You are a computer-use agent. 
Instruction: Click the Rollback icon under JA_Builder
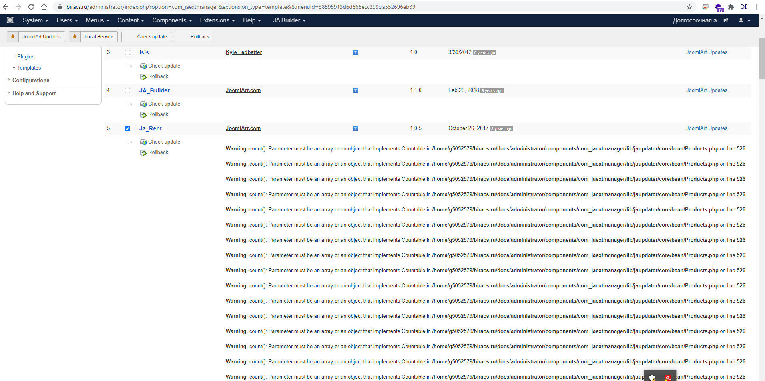click(143, 114)
